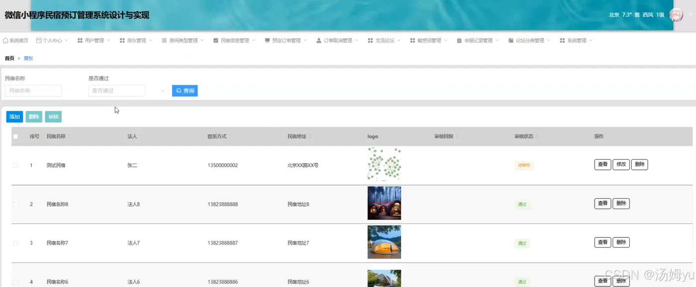This screenshot has width=696, height=287.
Task: Click 删除 for the 民宿名称7 row
Action: (x=621, y=242)
